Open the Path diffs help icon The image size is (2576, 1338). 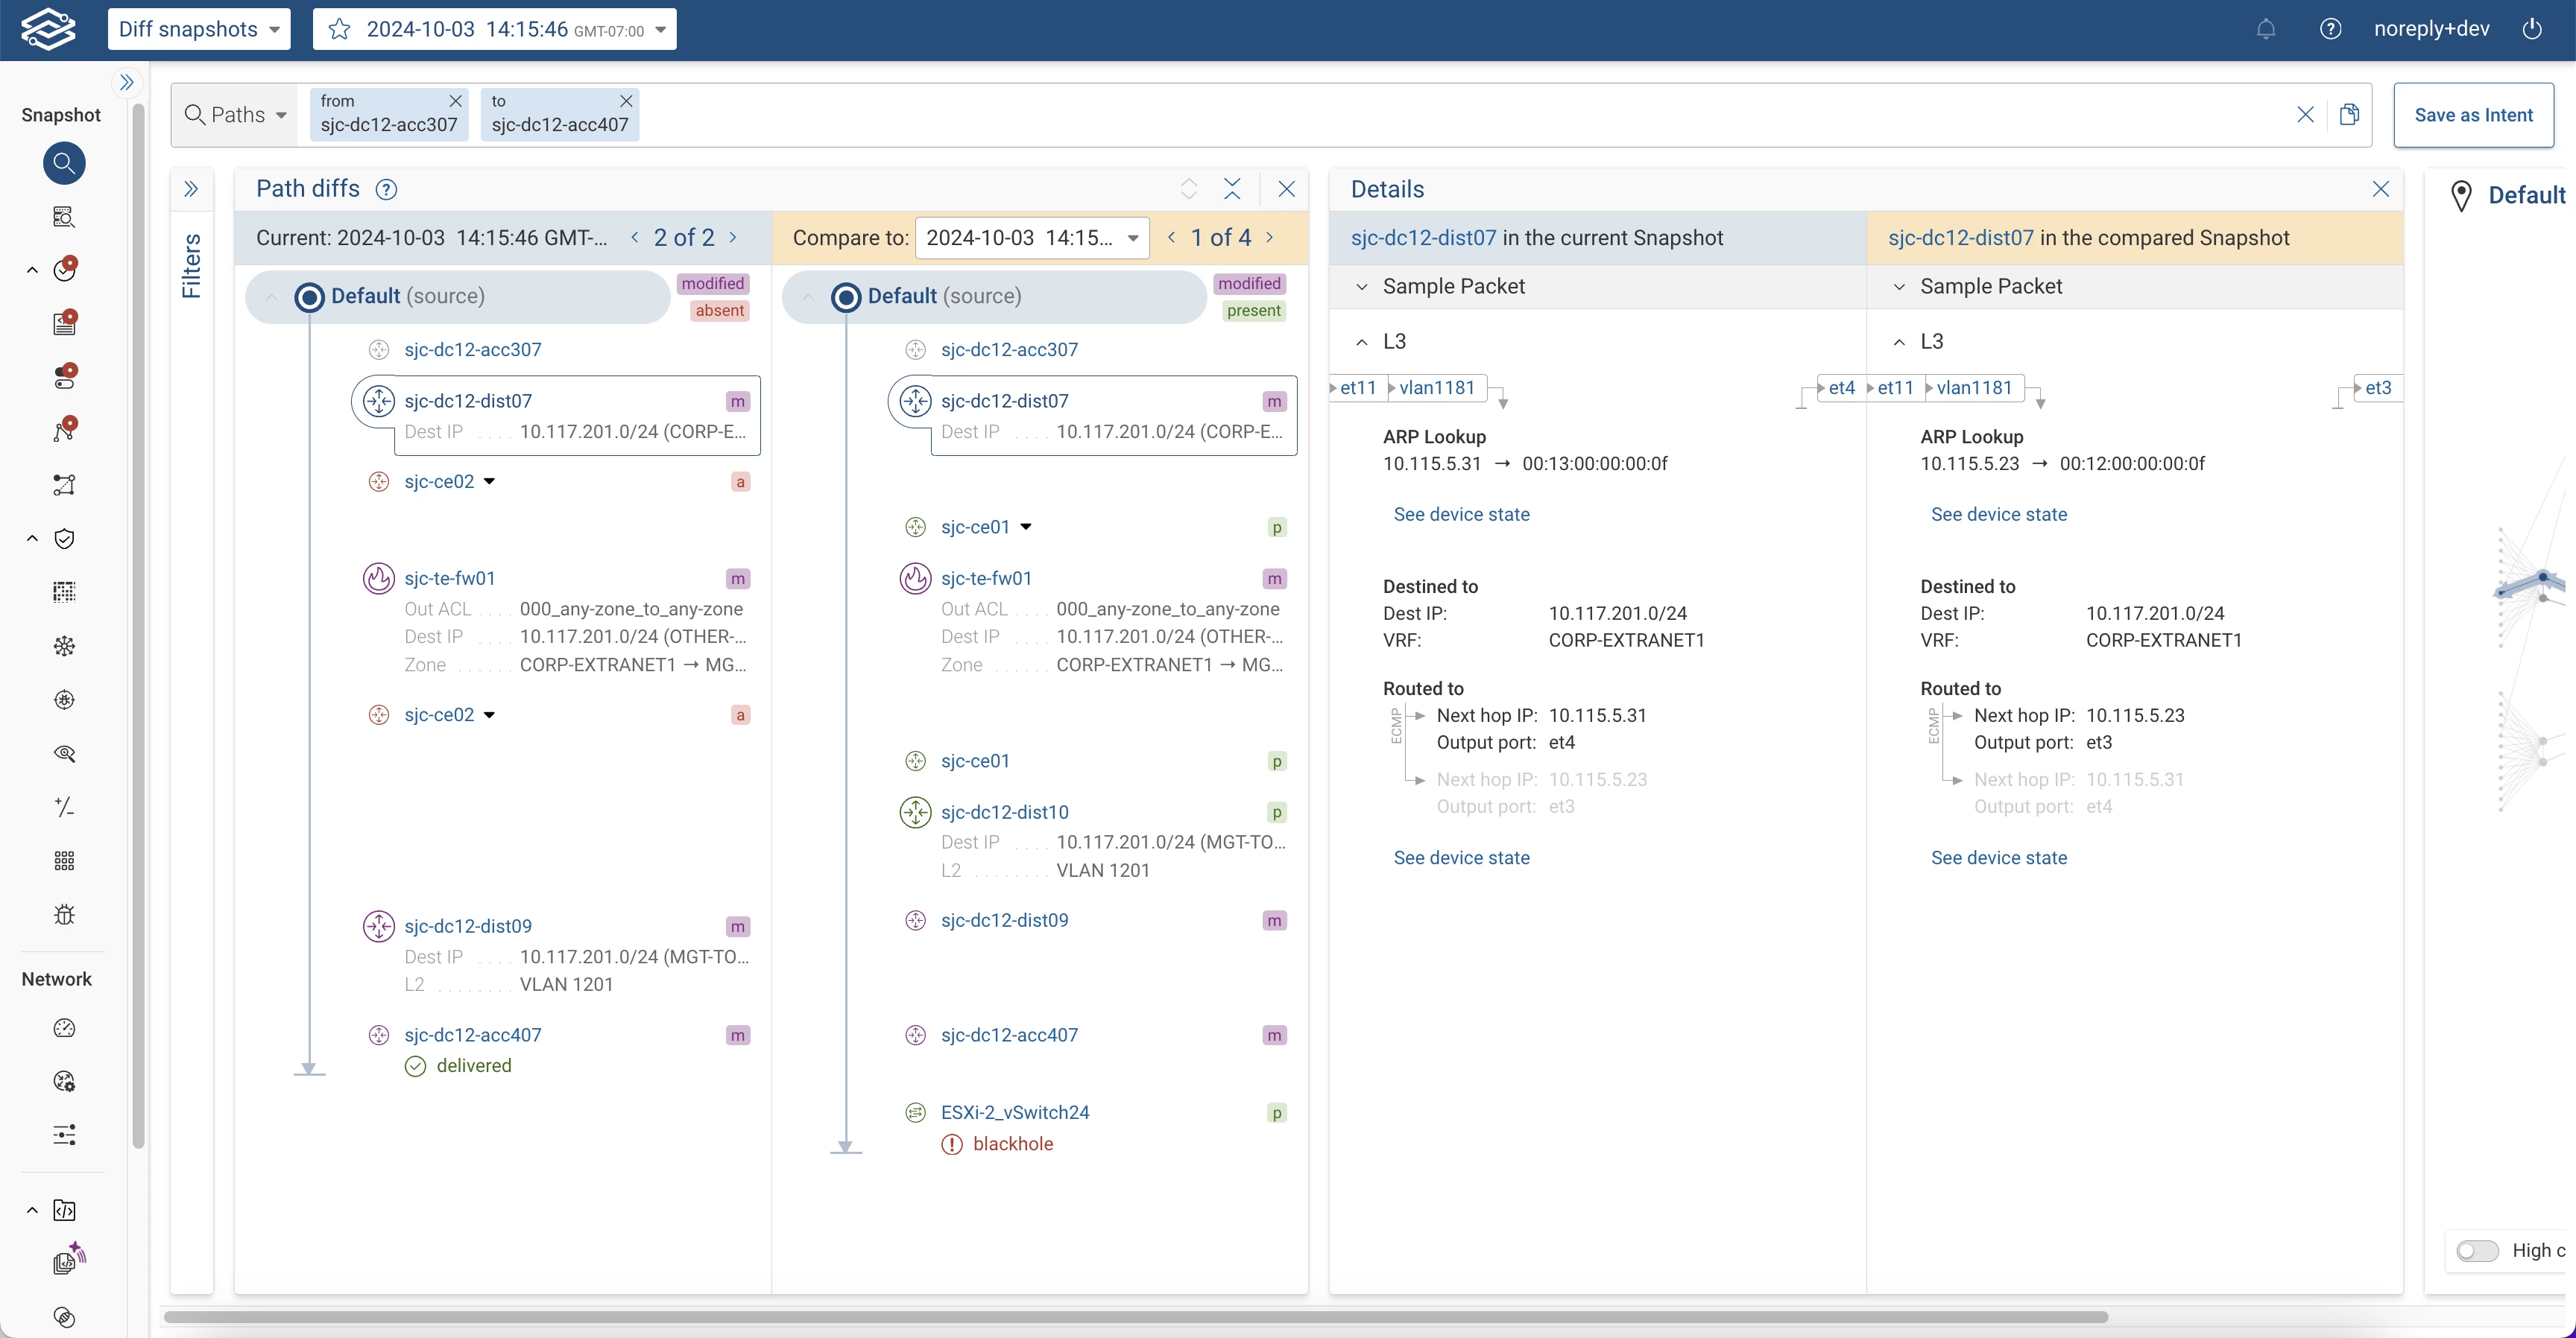(386, 190)
